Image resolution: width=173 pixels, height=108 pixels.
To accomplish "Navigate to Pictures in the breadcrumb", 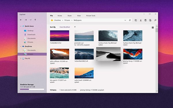I will click(x=67, y=20).
